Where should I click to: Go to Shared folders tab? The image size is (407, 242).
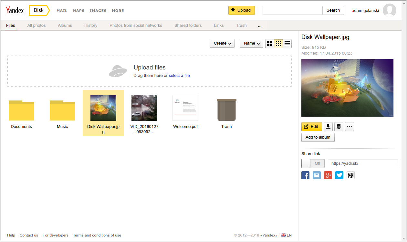188,26
